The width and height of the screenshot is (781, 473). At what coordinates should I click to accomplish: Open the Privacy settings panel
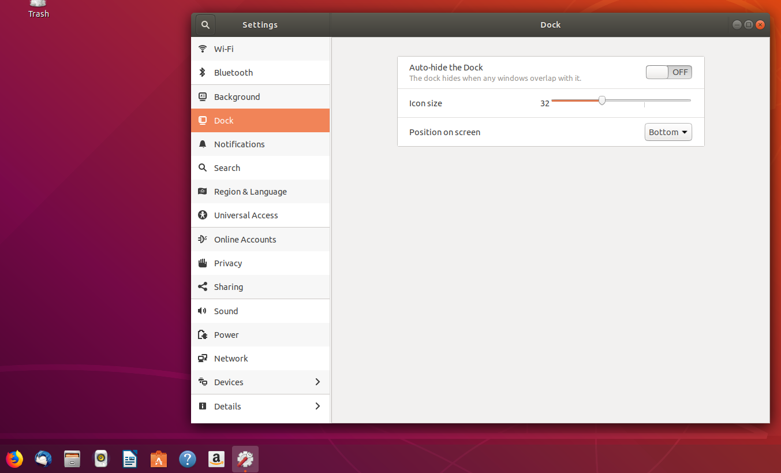[x=227, y=263]
